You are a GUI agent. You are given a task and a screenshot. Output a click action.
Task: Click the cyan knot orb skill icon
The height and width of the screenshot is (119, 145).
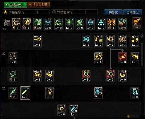pos(86,41)
